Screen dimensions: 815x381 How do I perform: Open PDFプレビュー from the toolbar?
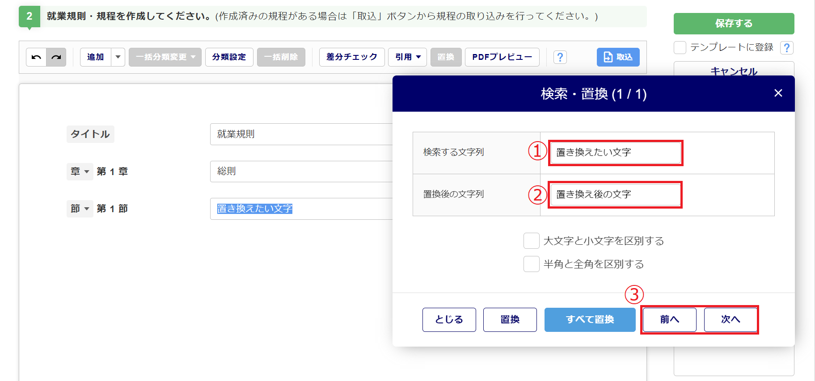click(502, 57)
